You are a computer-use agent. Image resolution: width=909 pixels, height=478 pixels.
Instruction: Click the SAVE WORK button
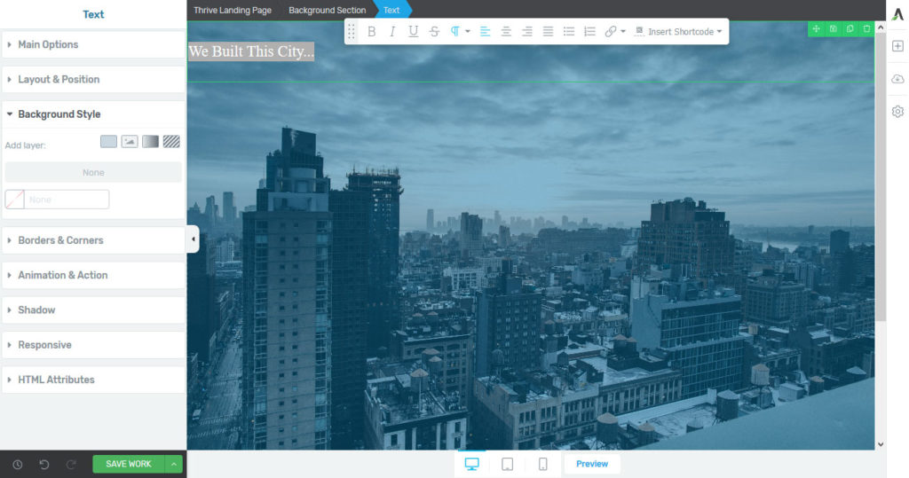point(129,464)
